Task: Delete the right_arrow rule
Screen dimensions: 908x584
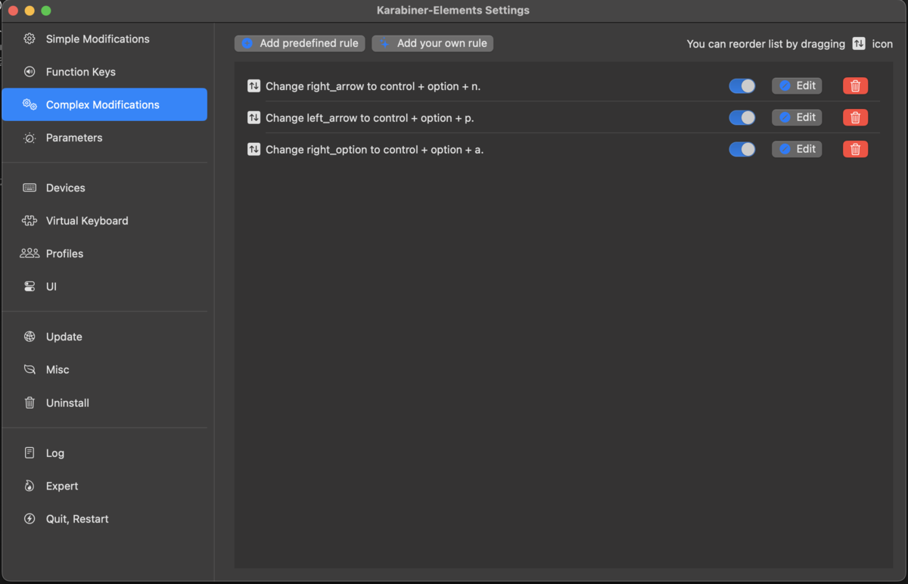Action: point(855,85)
